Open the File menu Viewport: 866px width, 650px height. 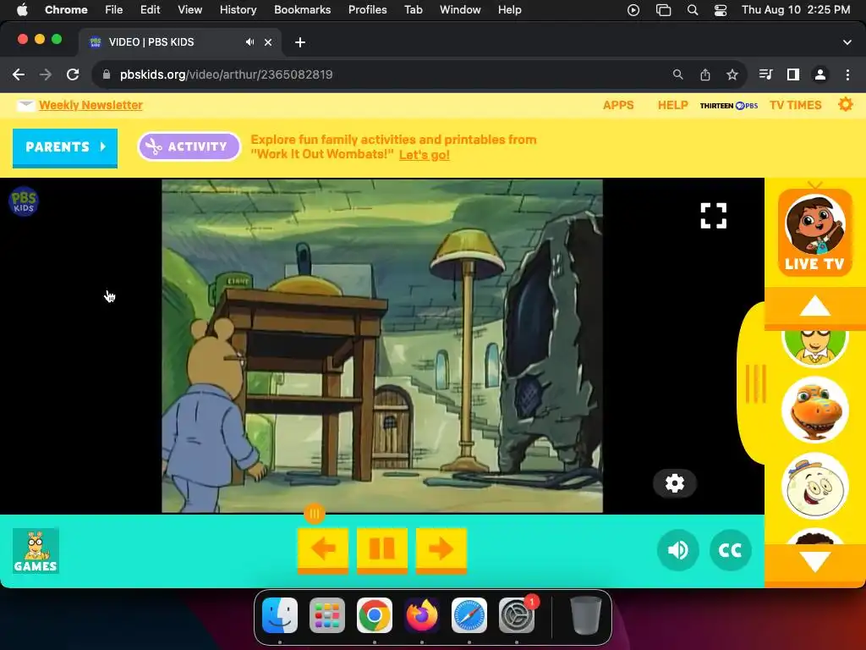point(114,10)
